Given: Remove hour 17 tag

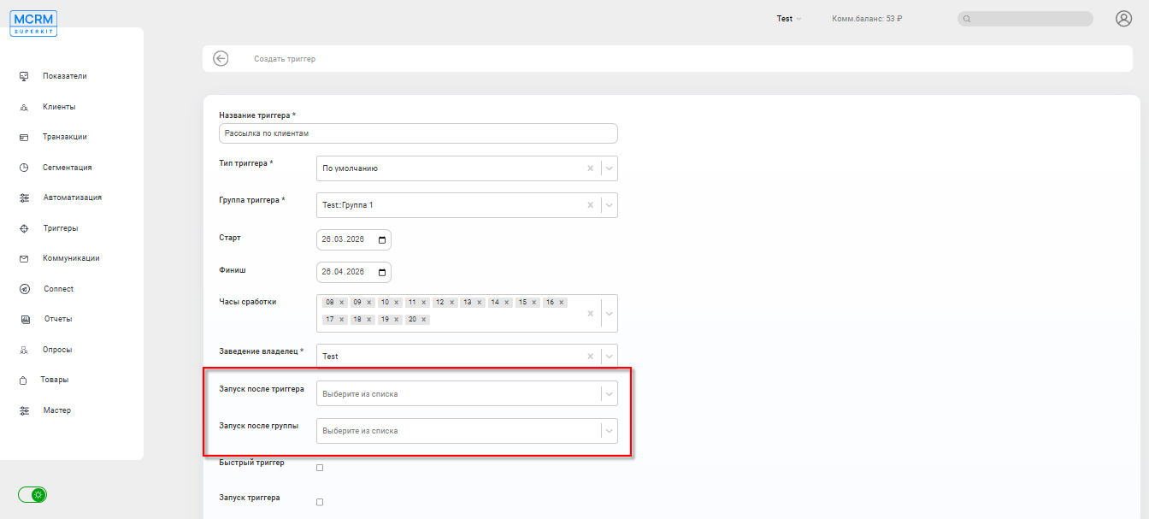Looking at the screenshot, I should click(342, 320).
